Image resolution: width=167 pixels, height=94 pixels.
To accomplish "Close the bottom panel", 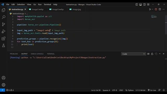I will [164, 54].
